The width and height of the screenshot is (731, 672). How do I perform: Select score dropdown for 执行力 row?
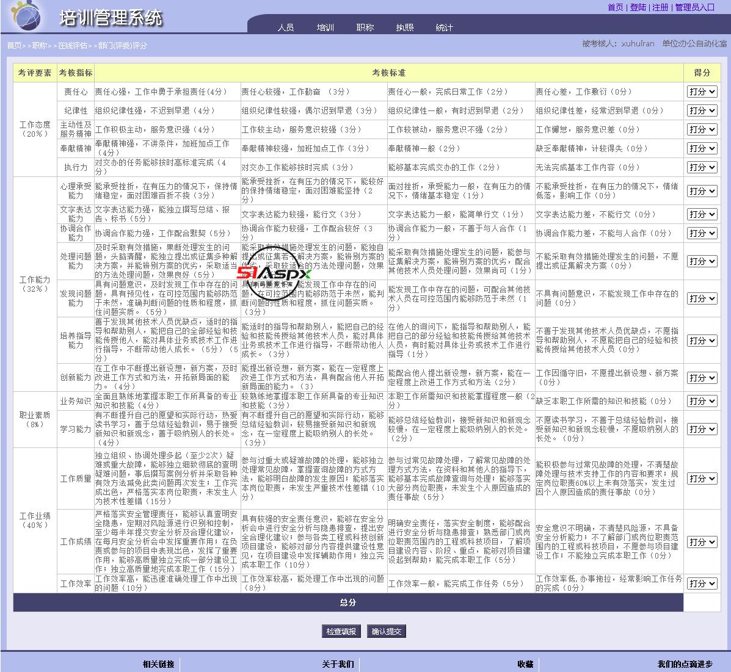702,167
